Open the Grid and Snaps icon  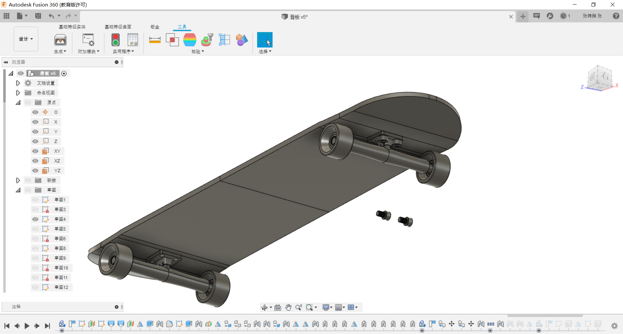338,307
